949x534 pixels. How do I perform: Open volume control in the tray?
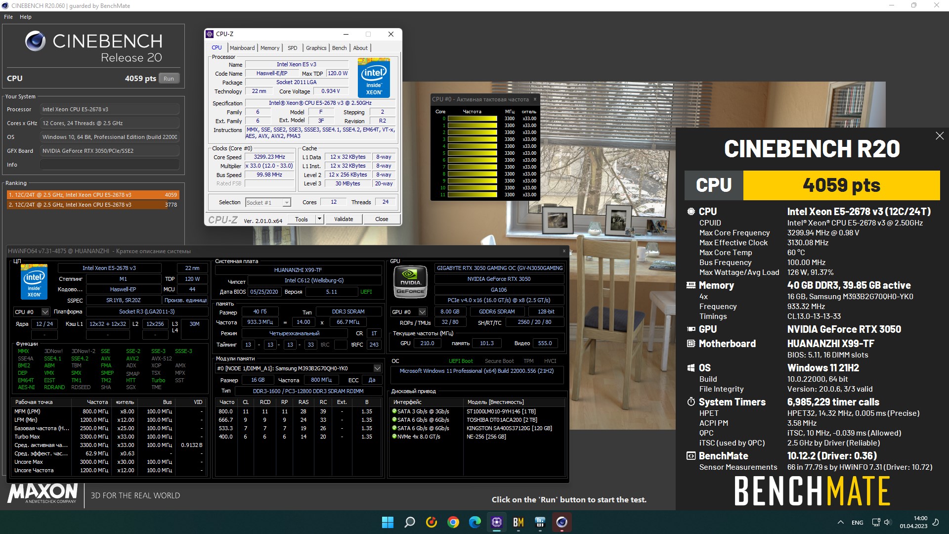tap(887, 522)
